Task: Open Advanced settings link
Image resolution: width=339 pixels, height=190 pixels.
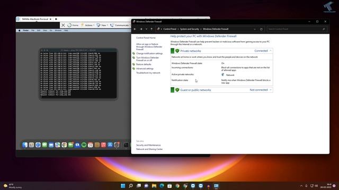Action: pos(145,69)
